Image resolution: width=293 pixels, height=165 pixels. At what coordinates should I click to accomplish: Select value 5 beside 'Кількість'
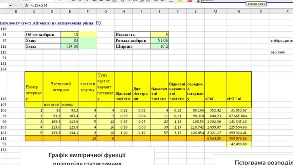coord(160,34)
